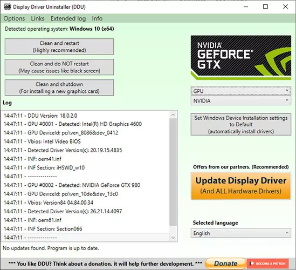Select log line INF: oem61.inf
Screen dimensions: 296x270
point(32,220)
